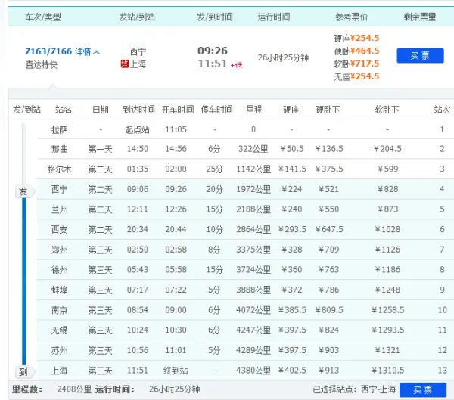Click the 发站/到站 column header
454x400 pixels.
coord(137,17)
